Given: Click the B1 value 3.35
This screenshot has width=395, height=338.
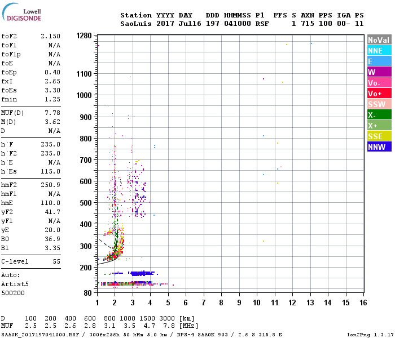Looking at the screenshot, I should 52,248.
